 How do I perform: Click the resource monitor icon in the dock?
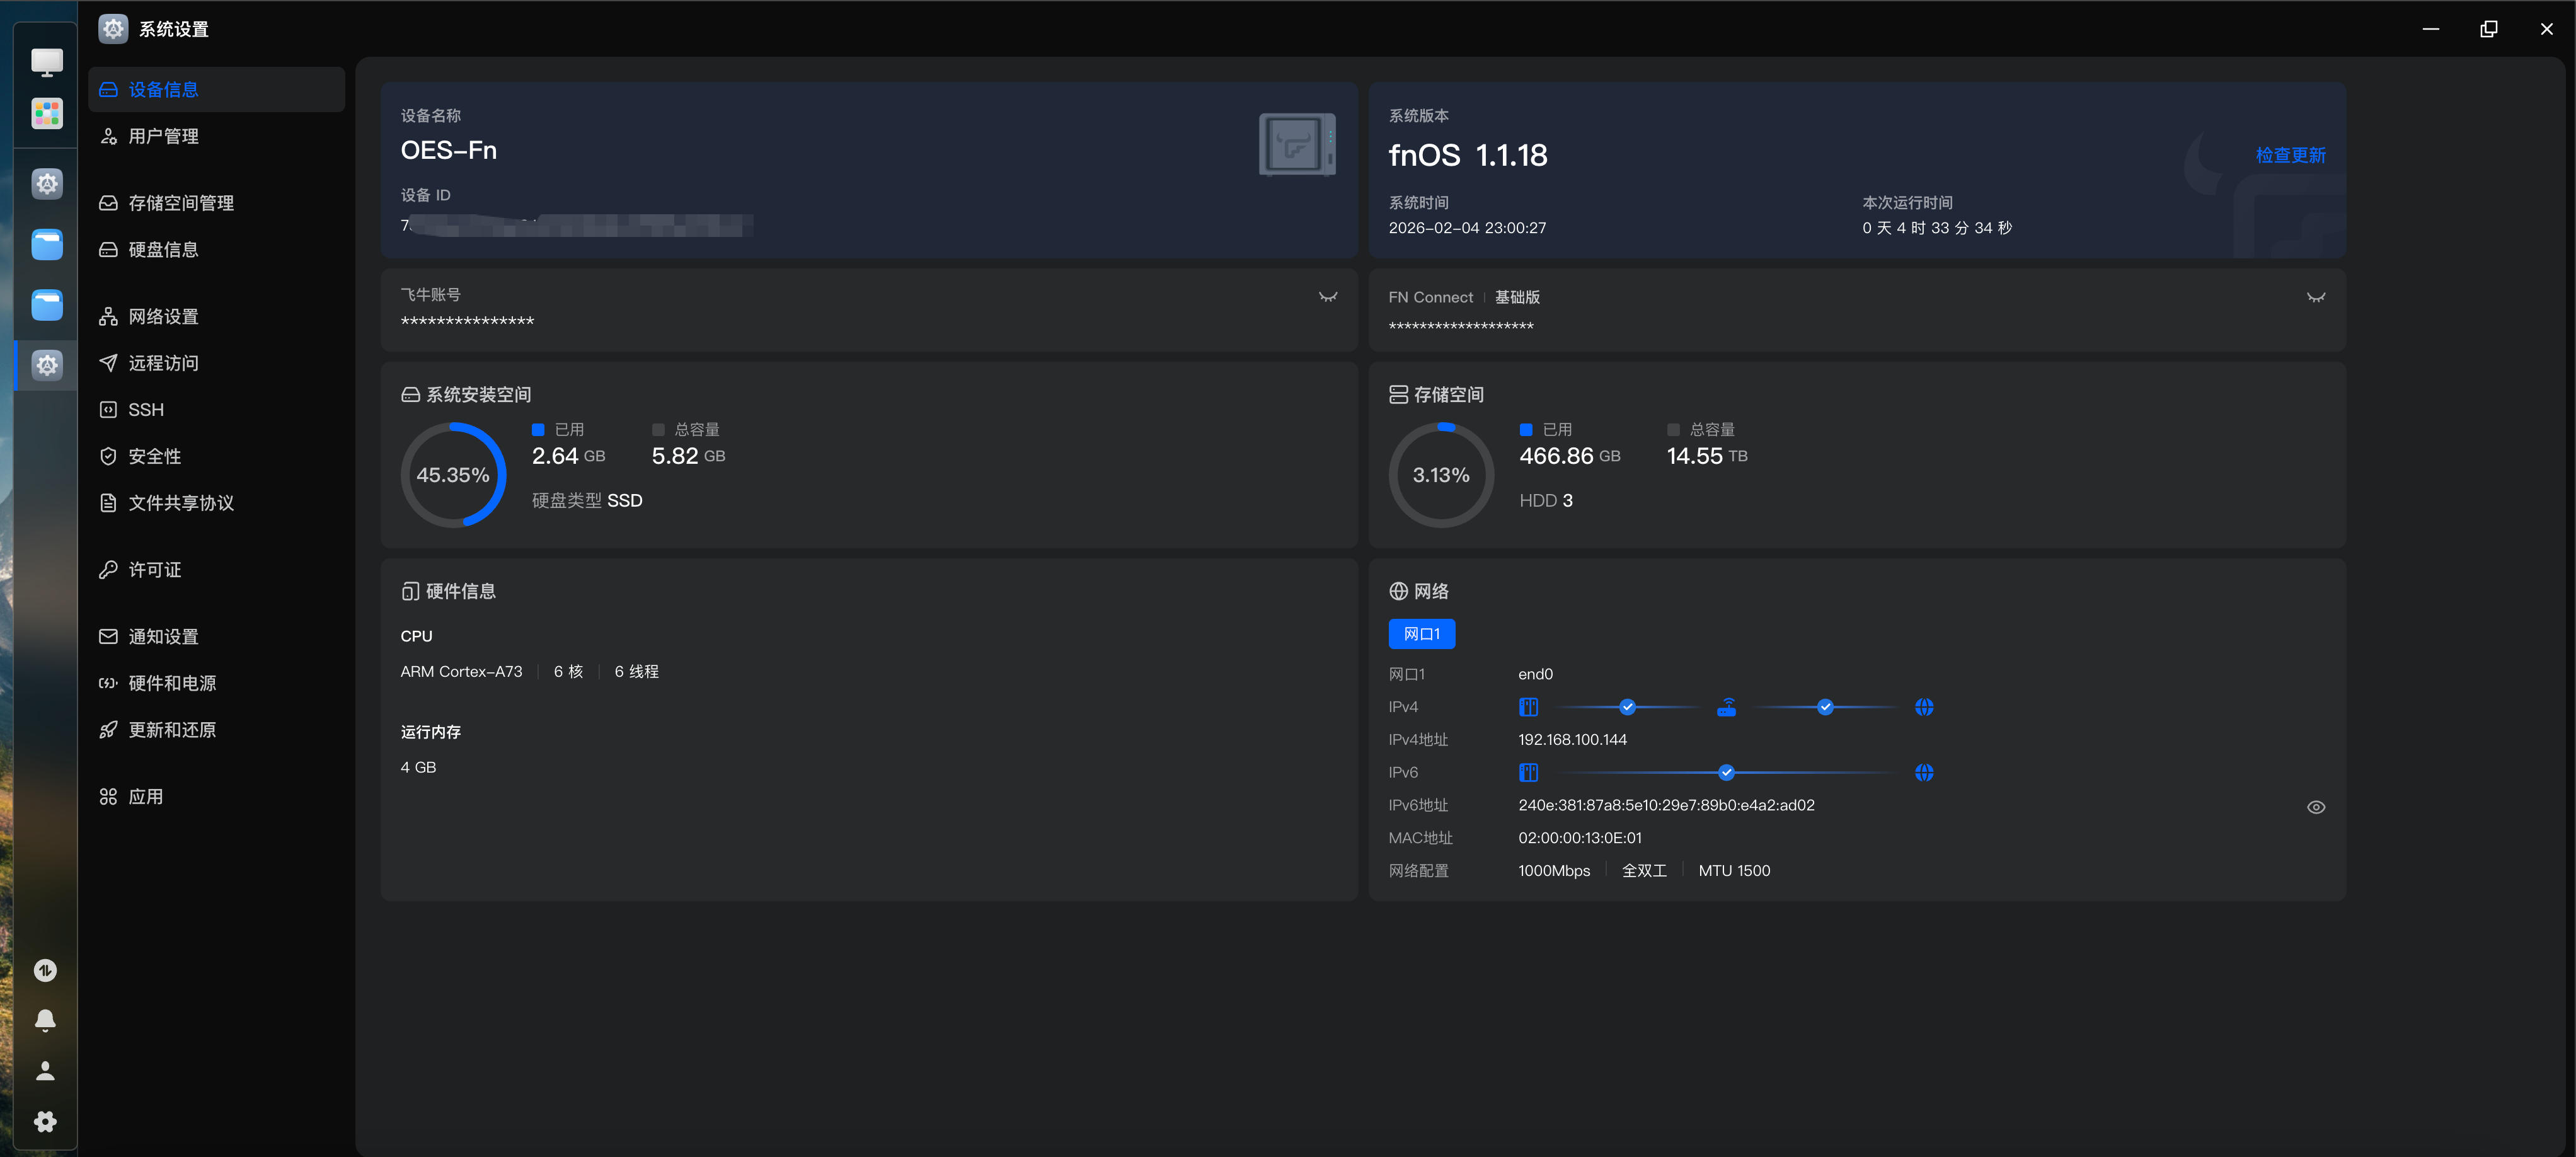coord(45,970)
